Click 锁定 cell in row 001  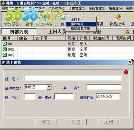71,44
